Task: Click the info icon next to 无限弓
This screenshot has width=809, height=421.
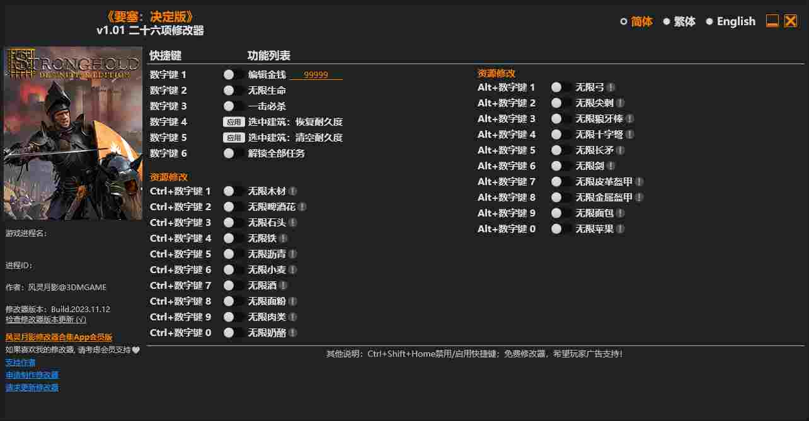Action: point(611,87)
